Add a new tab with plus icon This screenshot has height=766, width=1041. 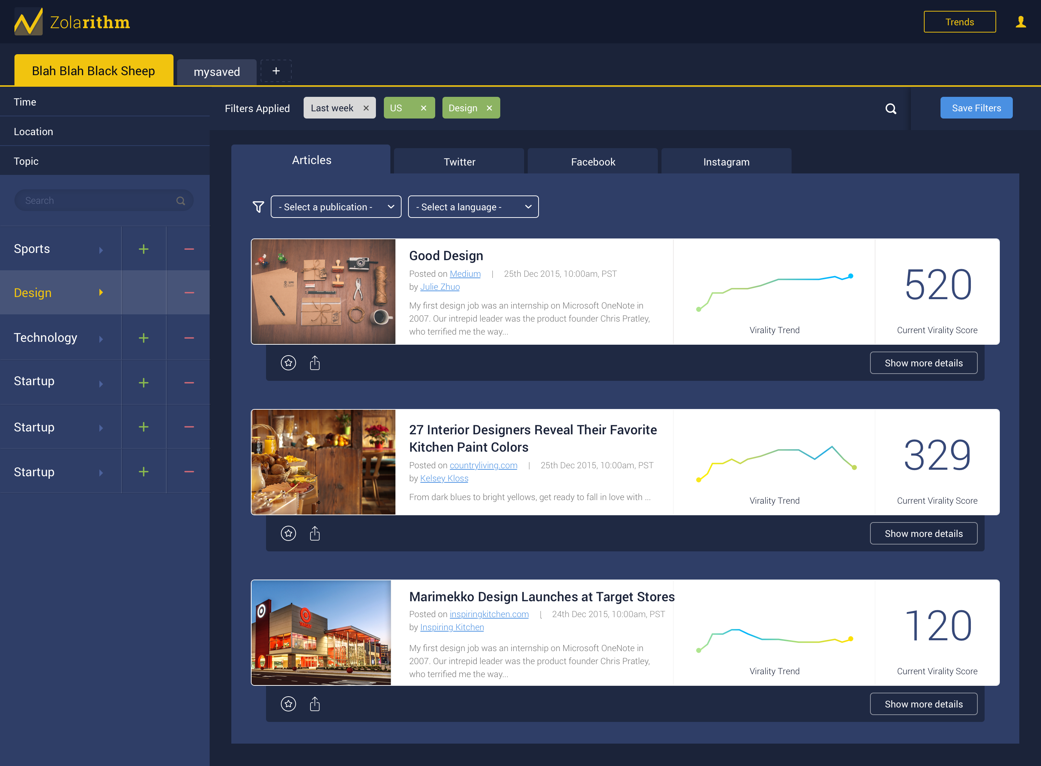point(276,71)
